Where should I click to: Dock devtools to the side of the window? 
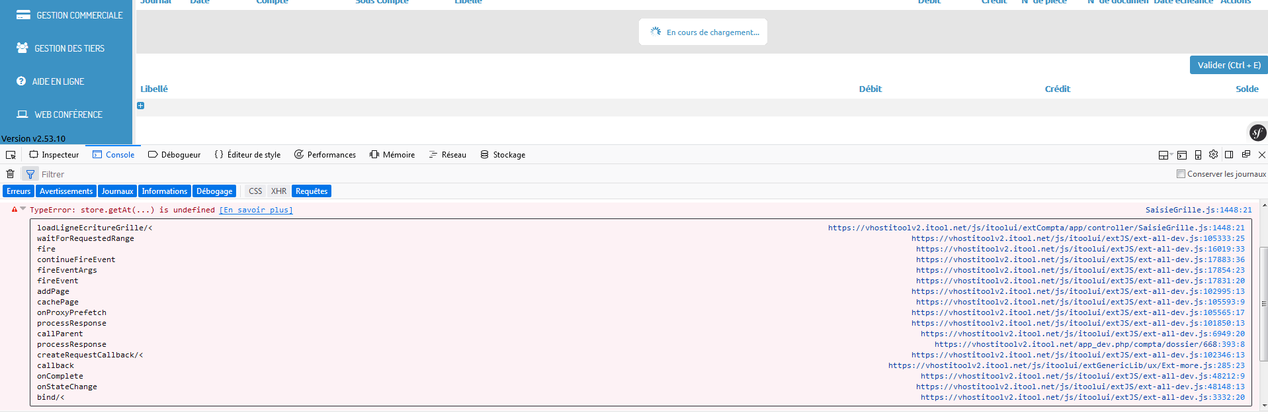[x=1229, y=155]
